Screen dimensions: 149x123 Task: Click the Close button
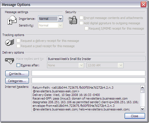coord(135,116)
